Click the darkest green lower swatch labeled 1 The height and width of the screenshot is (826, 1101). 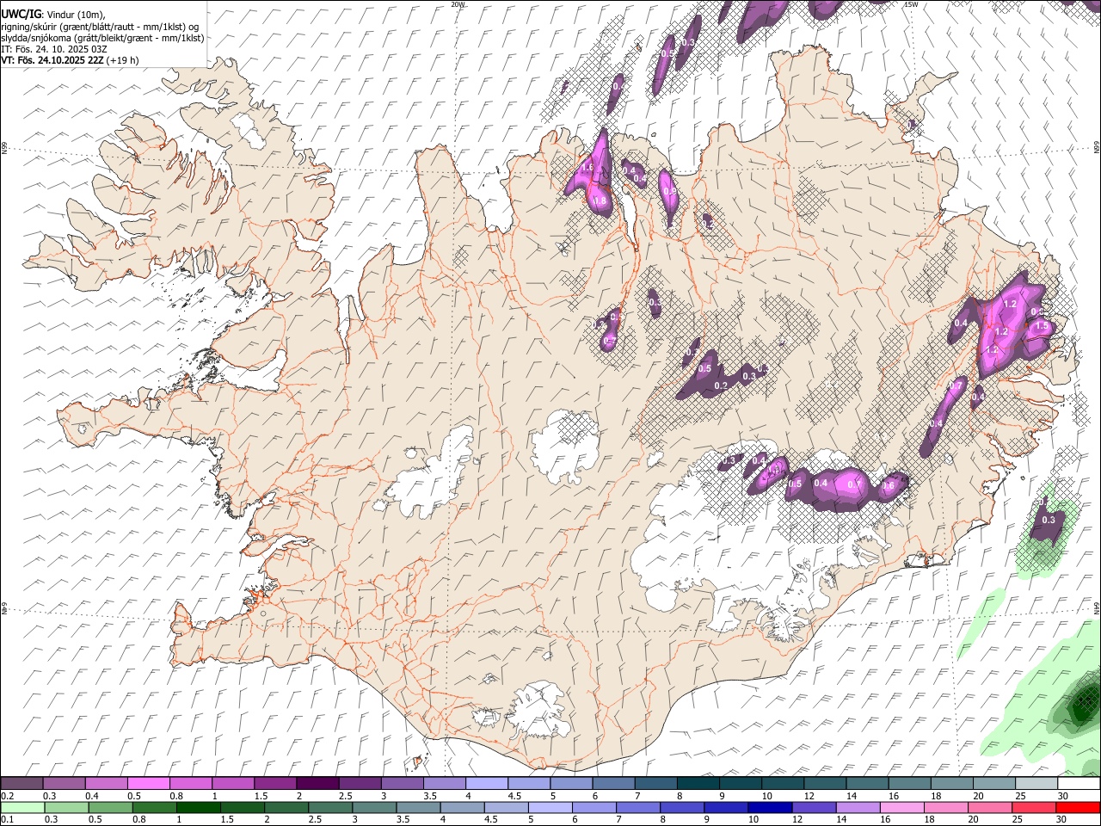pyautogui.click(x=199, y=808)
